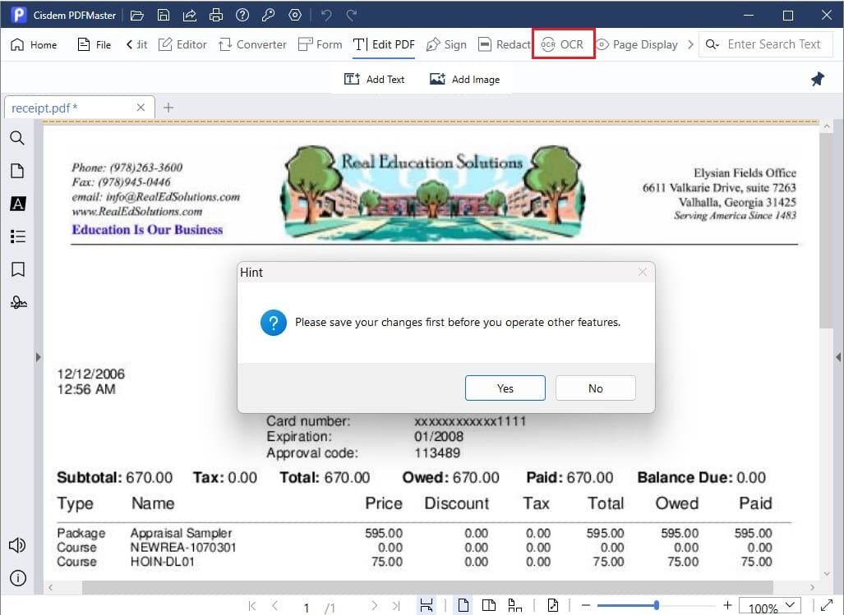844x615 pixels.
Task: Click the Enter Search Text field
Action: (774, 44)
